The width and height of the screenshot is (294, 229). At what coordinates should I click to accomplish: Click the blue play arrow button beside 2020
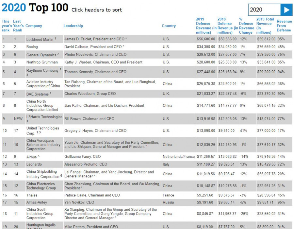286,9
